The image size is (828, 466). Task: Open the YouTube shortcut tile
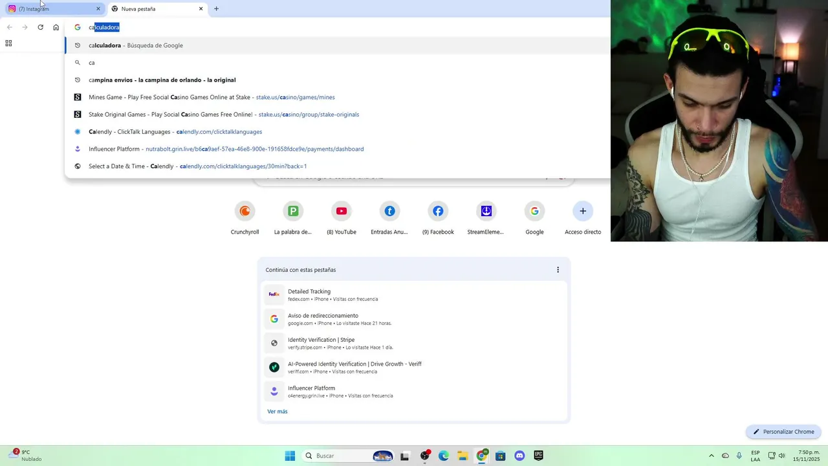pyautogui.click(x=342, y=218)
